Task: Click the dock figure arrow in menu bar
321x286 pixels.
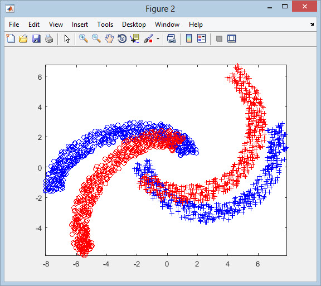Action: click(312, 24)
